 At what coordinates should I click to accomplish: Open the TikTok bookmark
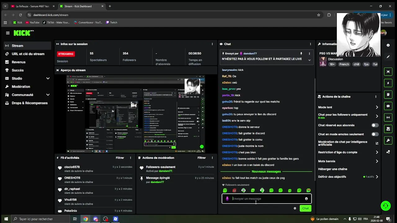point(56,22)
